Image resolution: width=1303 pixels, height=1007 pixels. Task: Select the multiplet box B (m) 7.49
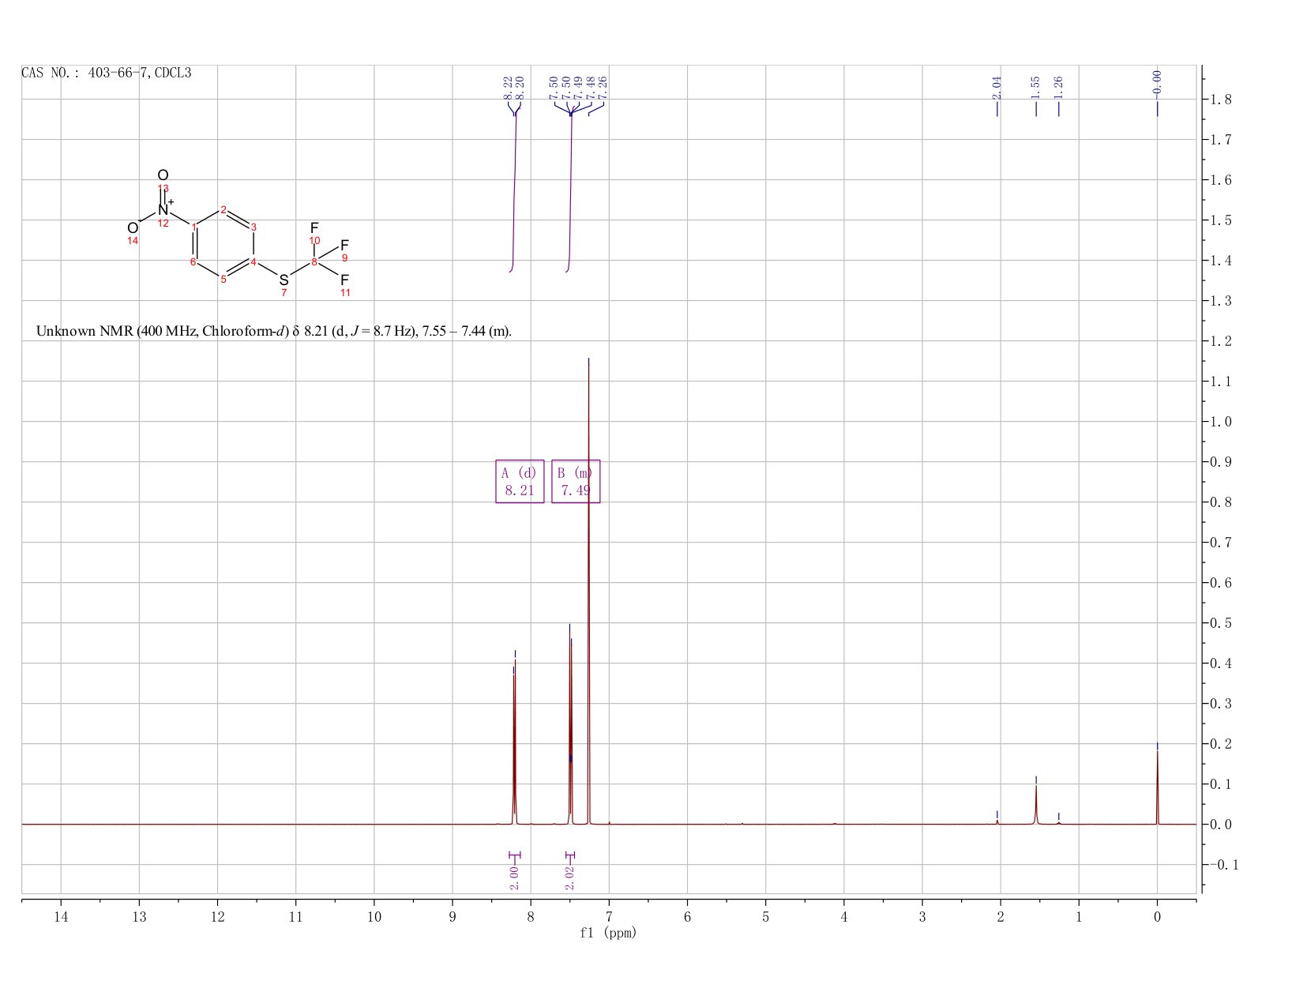[576, 481]
